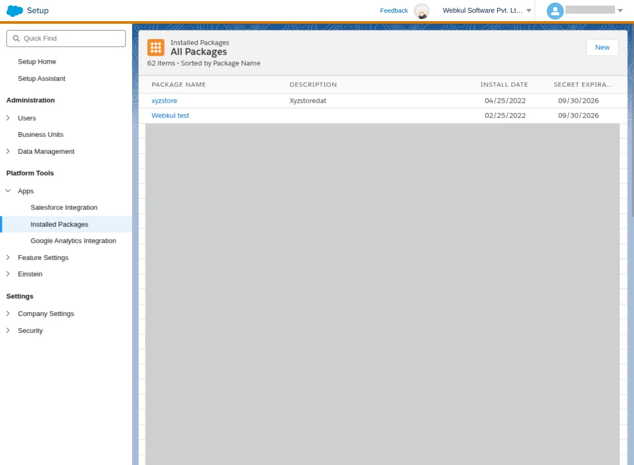Open the Webkul Software org dropdown arrow
The image size is (634, 465).
(x=529, y=11)
